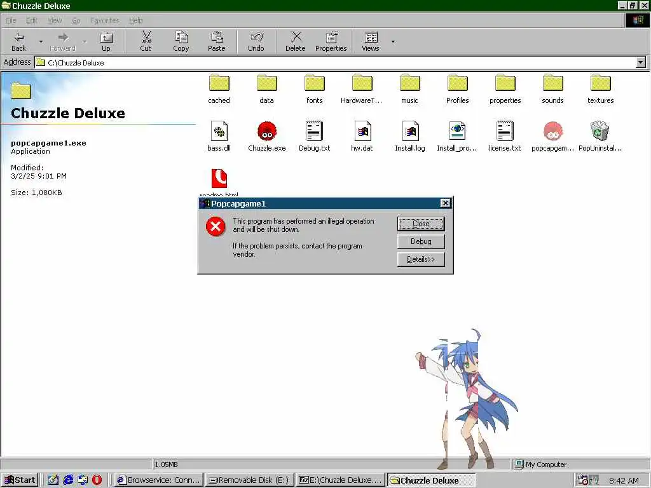Image resolution: width=651 pixels, height=488 pixels.
Task: Delete the selected file via toolbar X
Action: click(x=295, y=41)
